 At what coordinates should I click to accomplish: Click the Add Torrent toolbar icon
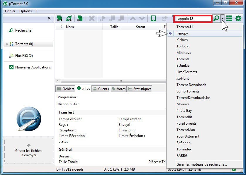(x=60, y=18)
